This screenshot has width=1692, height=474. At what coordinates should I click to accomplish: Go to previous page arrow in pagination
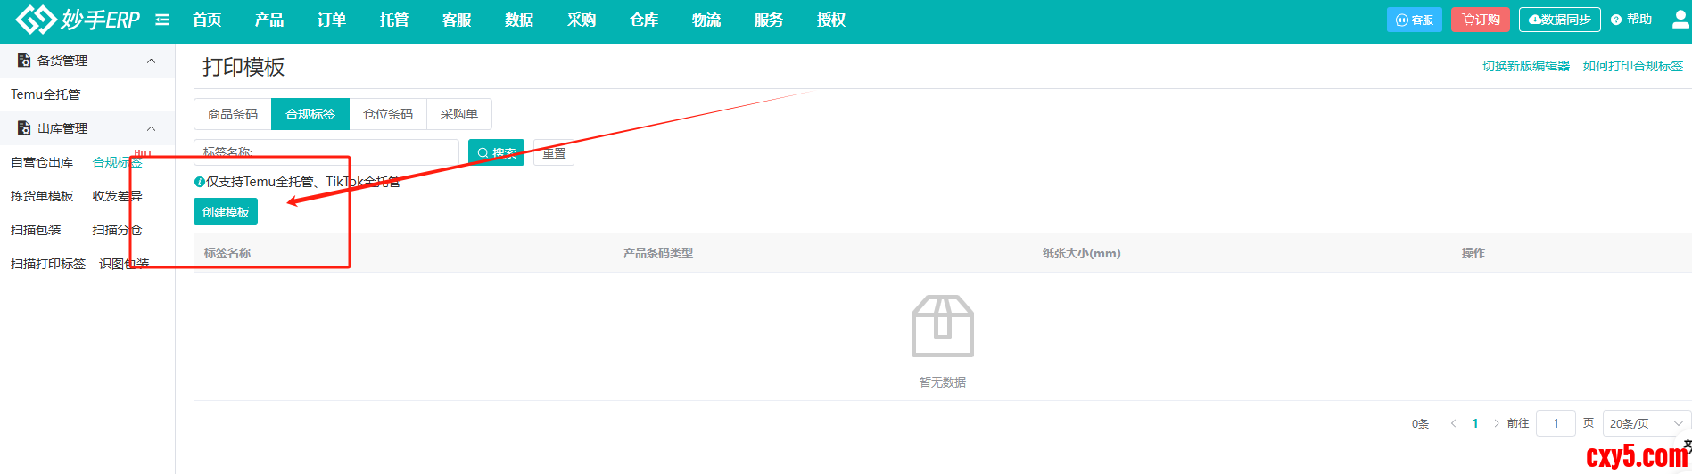click(x=1453, y=423)
